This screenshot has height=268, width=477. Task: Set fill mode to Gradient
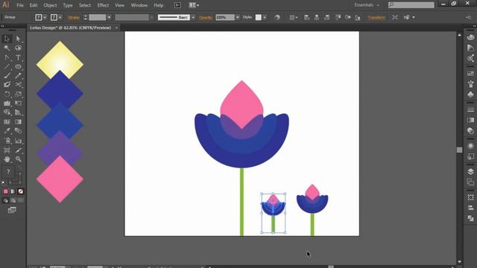click(x=13, y=191)
